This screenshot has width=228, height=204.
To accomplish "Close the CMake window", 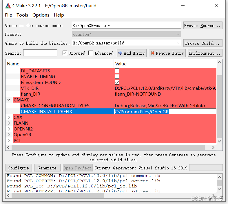I will pyautogui.click(x=217, y=6).
